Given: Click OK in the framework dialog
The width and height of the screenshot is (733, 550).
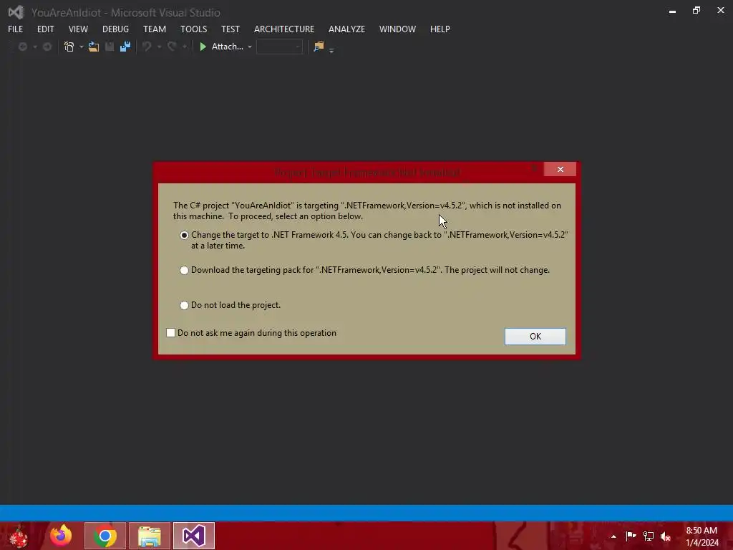Looking at the screenshot, I should (535, 337).
